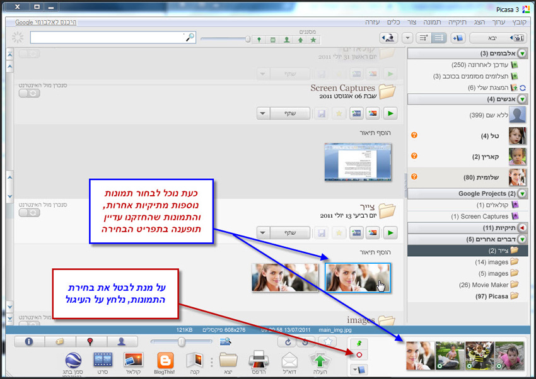The width and height of the screenshot is (536, 379).
Task: Open the places map pin panel
Action: 90,341
